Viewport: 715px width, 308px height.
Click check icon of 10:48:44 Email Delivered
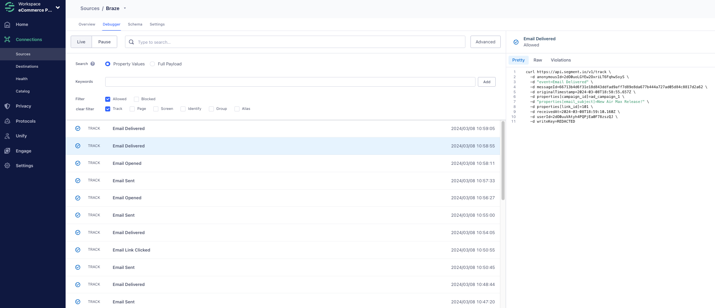point(78,284)
